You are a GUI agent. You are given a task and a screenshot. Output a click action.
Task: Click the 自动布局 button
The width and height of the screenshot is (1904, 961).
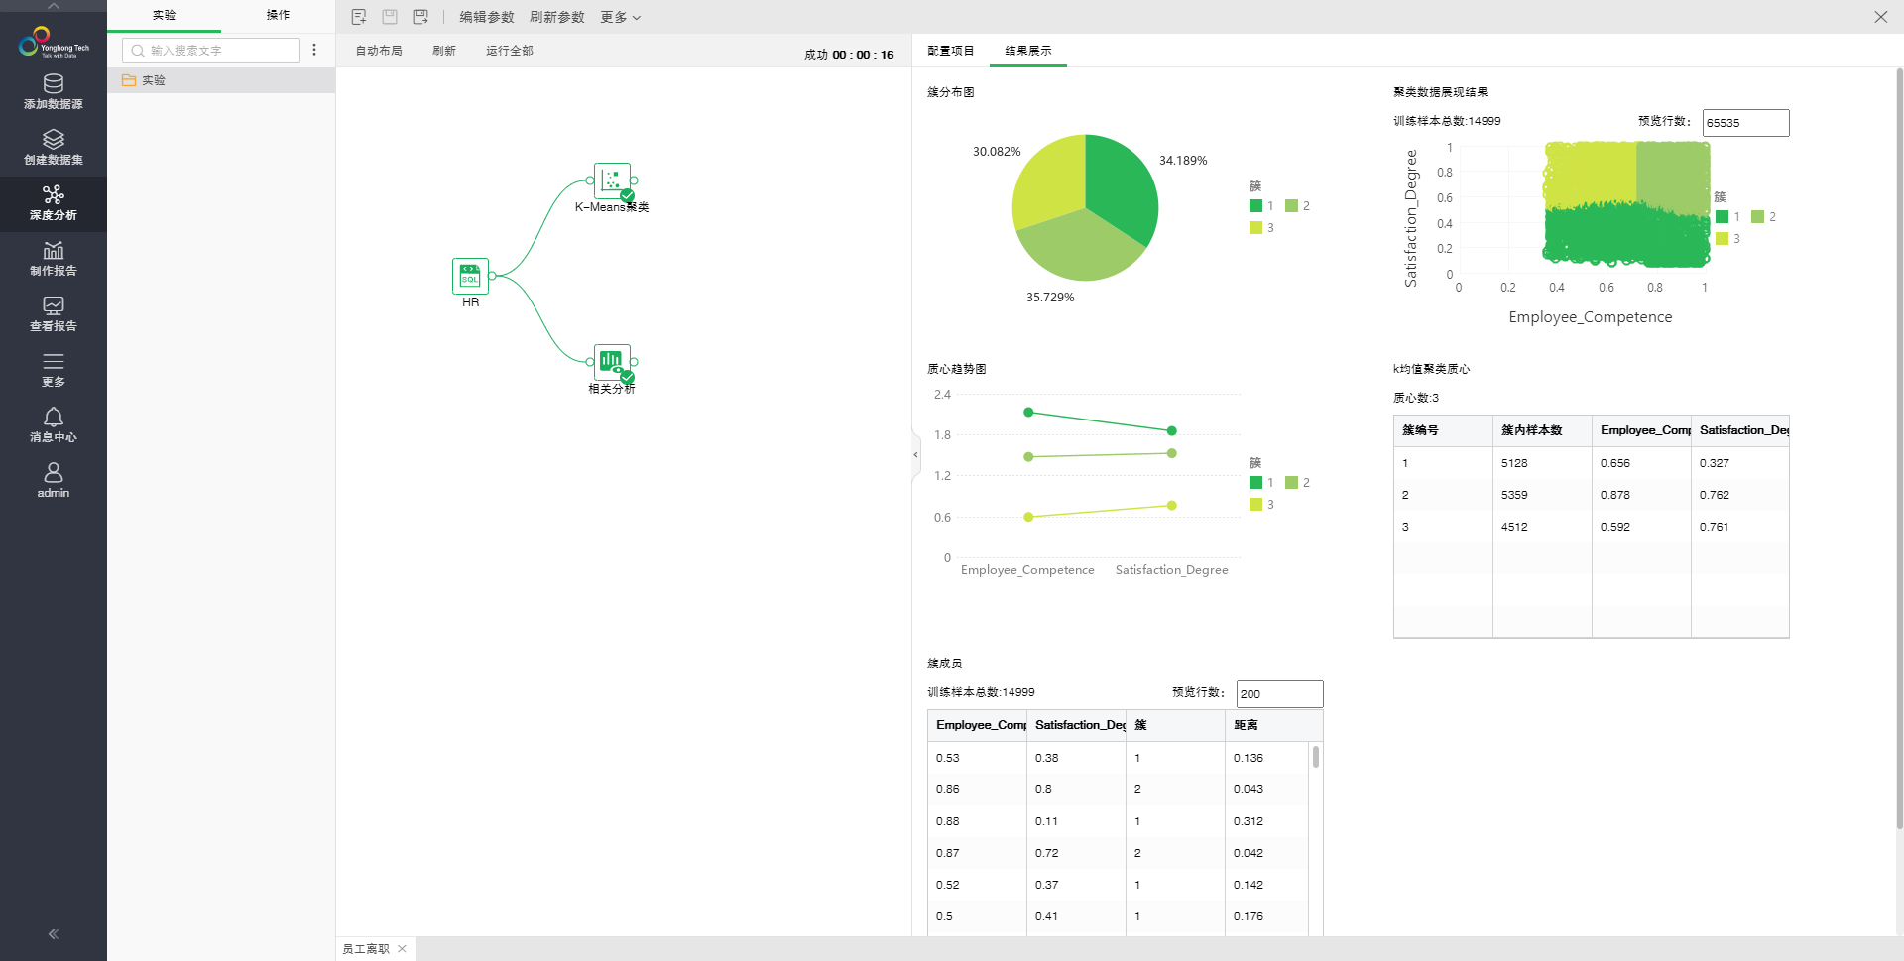[379, 51]
